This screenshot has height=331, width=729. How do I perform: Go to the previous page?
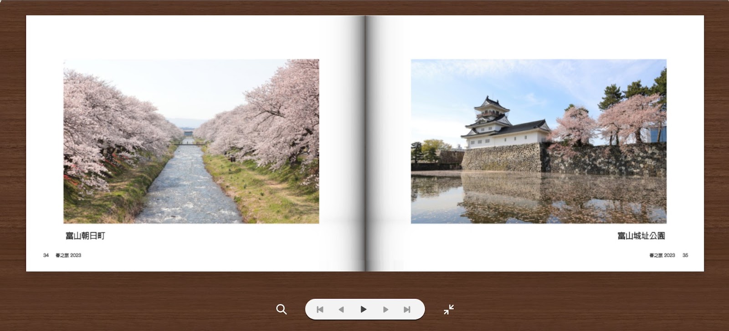(341, 310)
